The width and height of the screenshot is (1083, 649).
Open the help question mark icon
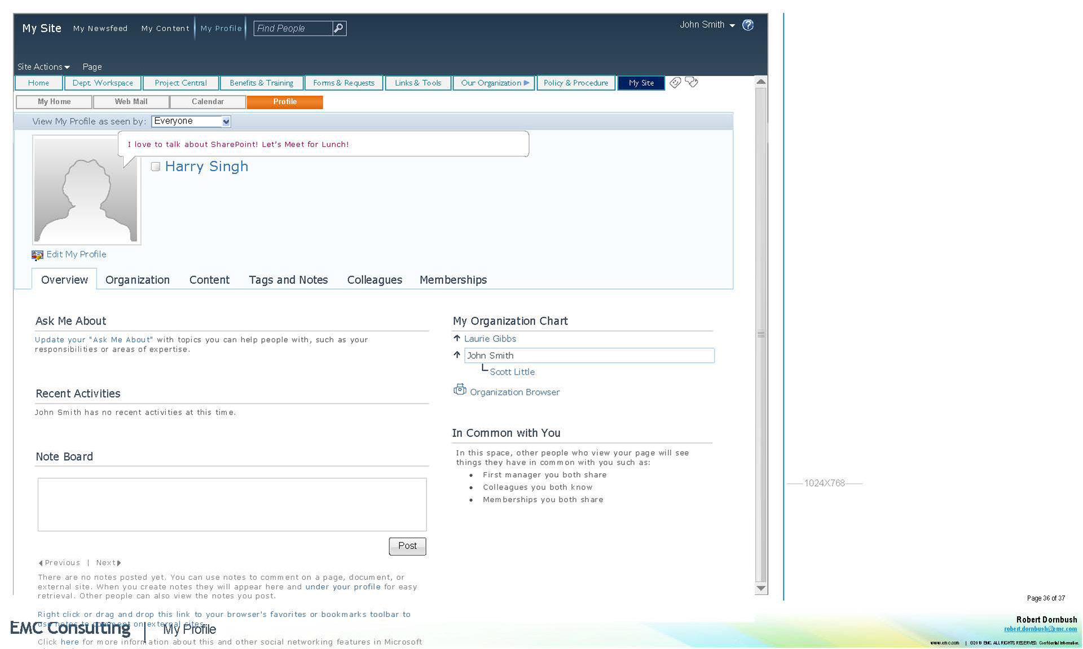[748, 25]
